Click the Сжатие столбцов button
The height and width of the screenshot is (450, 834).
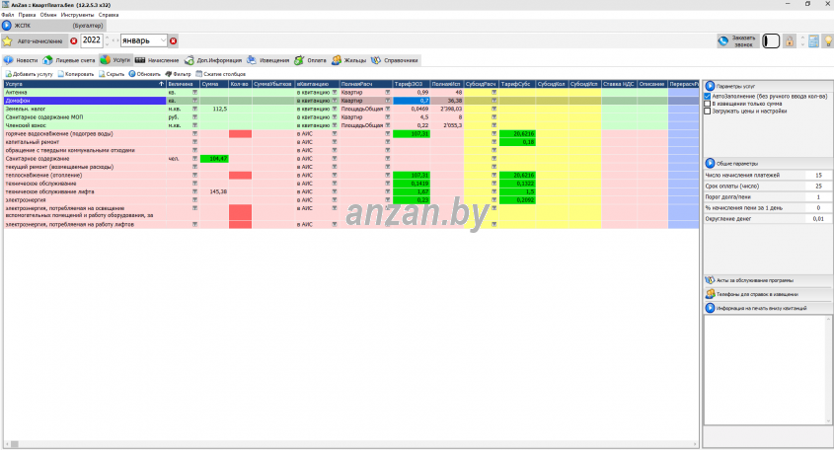(220, 74)
